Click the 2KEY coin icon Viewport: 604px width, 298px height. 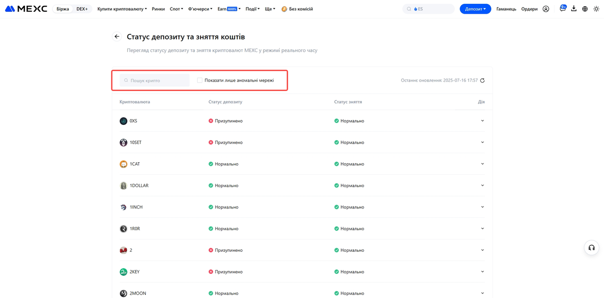[123, 272]
